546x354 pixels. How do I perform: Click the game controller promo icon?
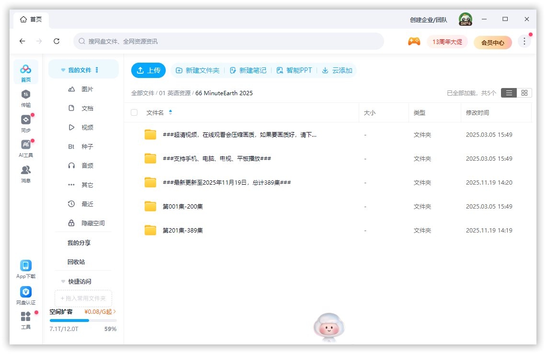(x=414, y=42)
